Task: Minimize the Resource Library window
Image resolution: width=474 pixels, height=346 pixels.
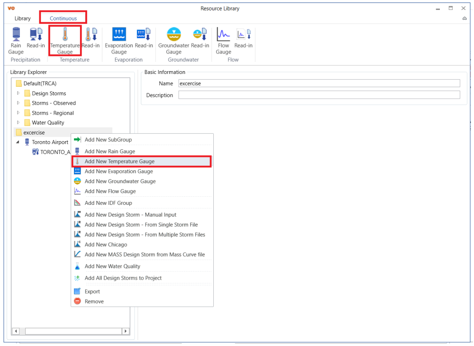Action: [438, 9]
